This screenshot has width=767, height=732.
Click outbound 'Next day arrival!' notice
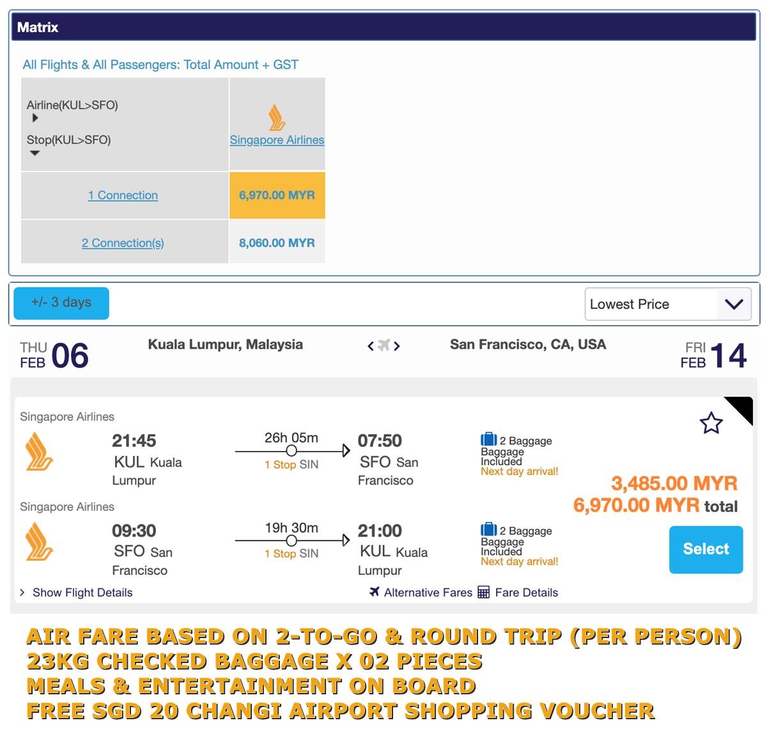coord(520,471)
